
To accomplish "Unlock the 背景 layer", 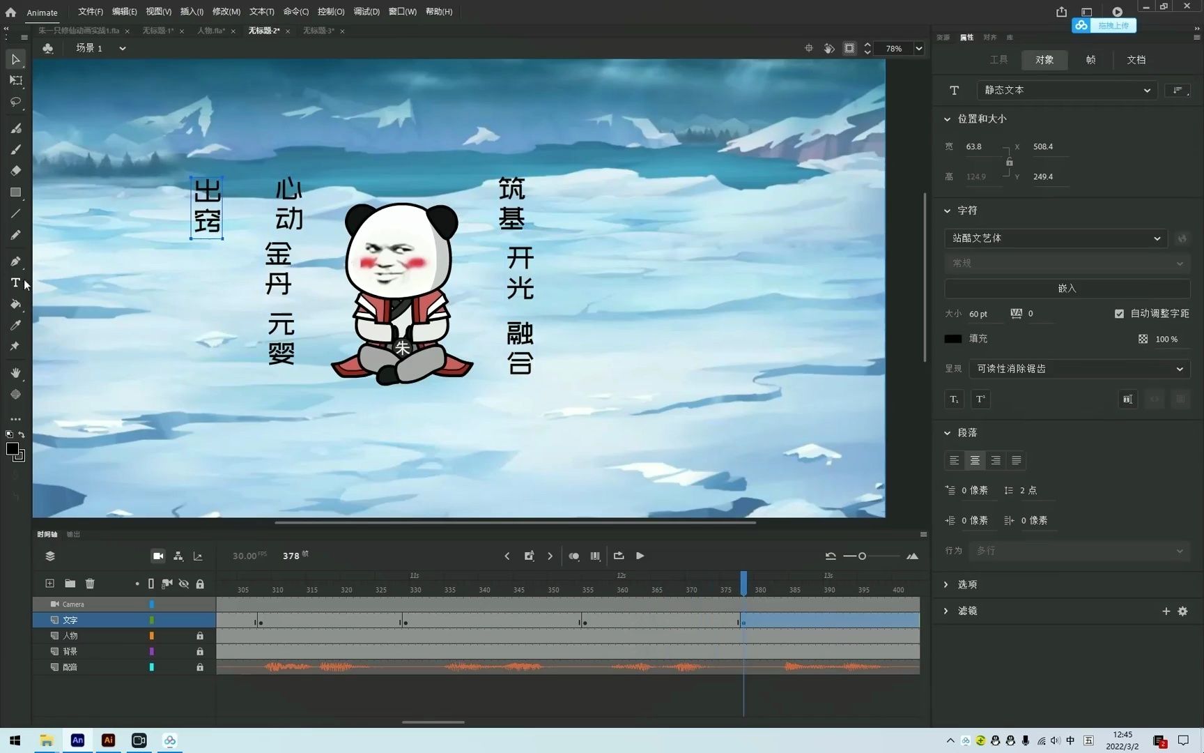I will tap(200, 651).
